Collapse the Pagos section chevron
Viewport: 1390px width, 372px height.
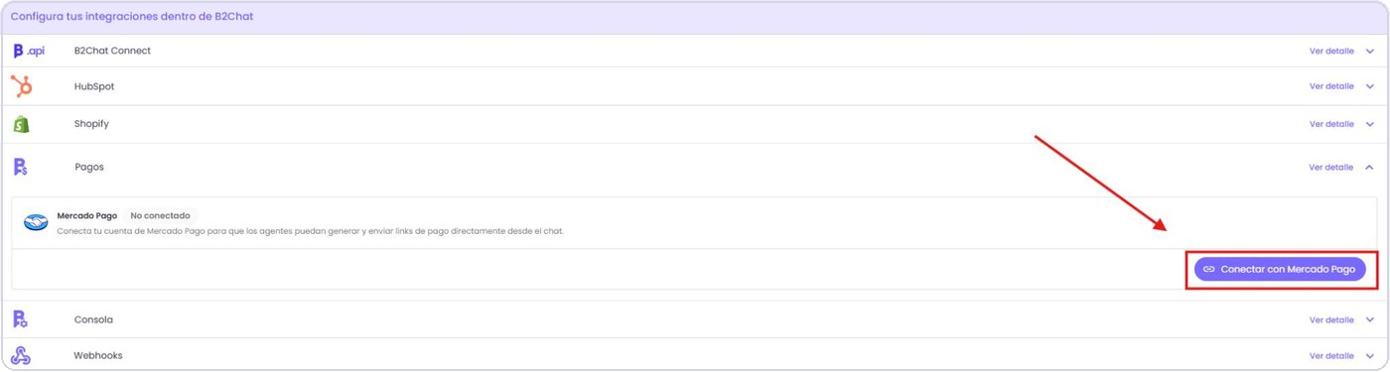click(x=1369, y=167)
